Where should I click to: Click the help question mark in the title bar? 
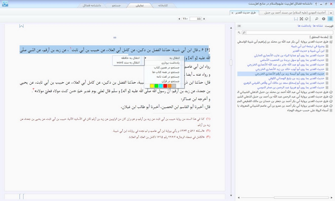pos(316,4)
